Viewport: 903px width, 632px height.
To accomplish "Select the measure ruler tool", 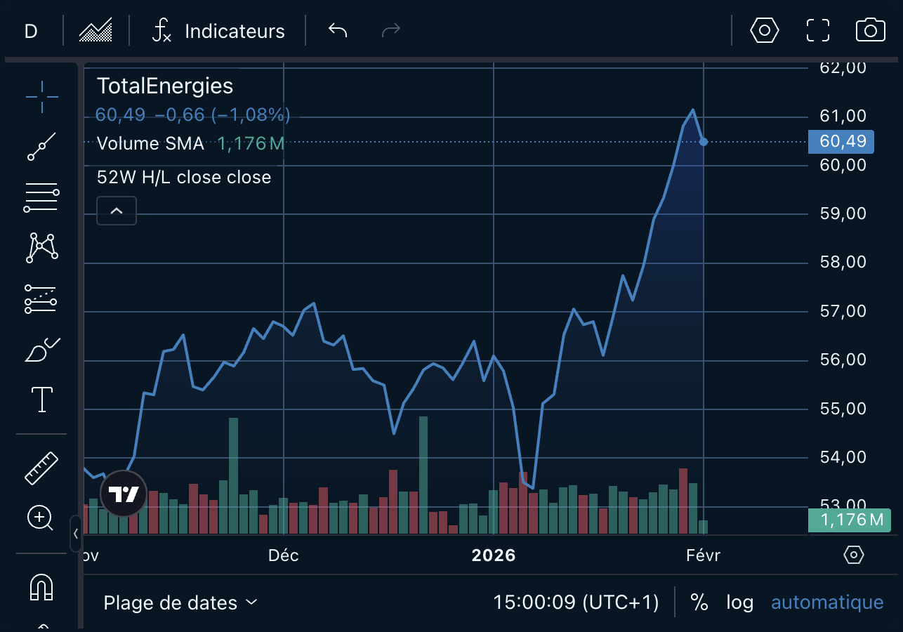I will pos(41,467).
